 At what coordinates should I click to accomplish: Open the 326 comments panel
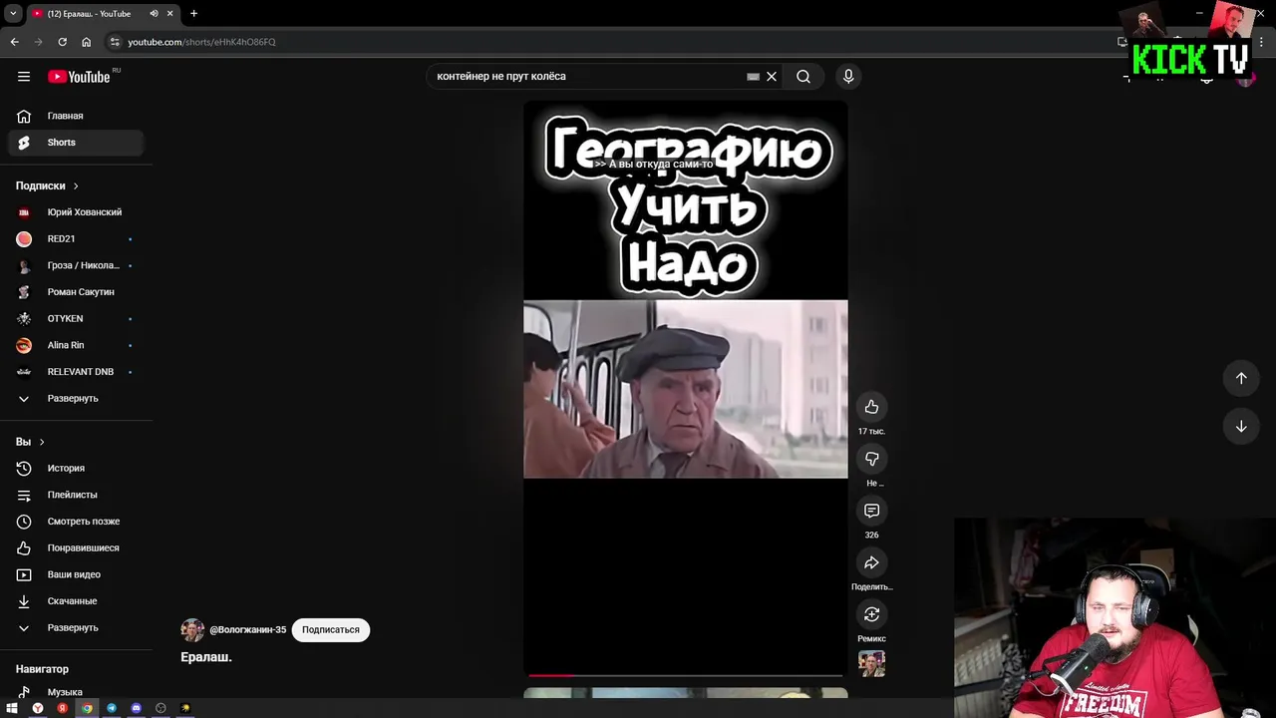(871, 511)
